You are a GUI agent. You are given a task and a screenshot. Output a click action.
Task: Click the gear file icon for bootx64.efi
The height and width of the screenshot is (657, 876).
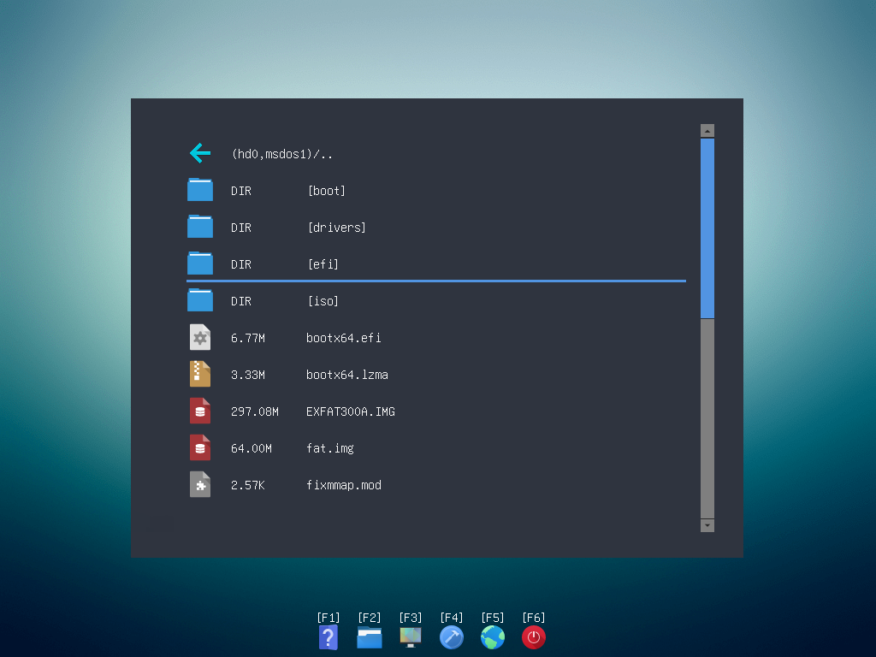click(x=200, y=337)
